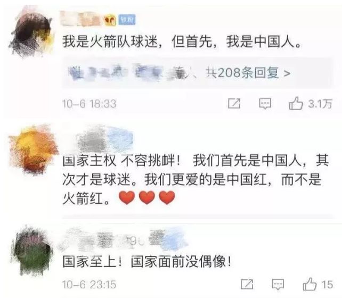
Task: Click the 3.1万 like count
Action: click(x=320, y=104)
